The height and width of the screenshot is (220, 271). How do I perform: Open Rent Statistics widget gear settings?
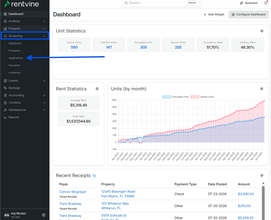[97, 89]
